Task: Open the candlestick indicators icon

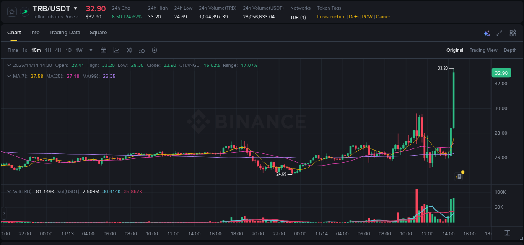Action: pos(129,50)
